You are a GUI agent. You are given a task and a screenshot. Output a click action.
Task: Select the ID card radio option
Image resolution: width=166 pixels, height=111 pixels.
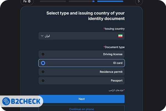[x=43, y=63]
